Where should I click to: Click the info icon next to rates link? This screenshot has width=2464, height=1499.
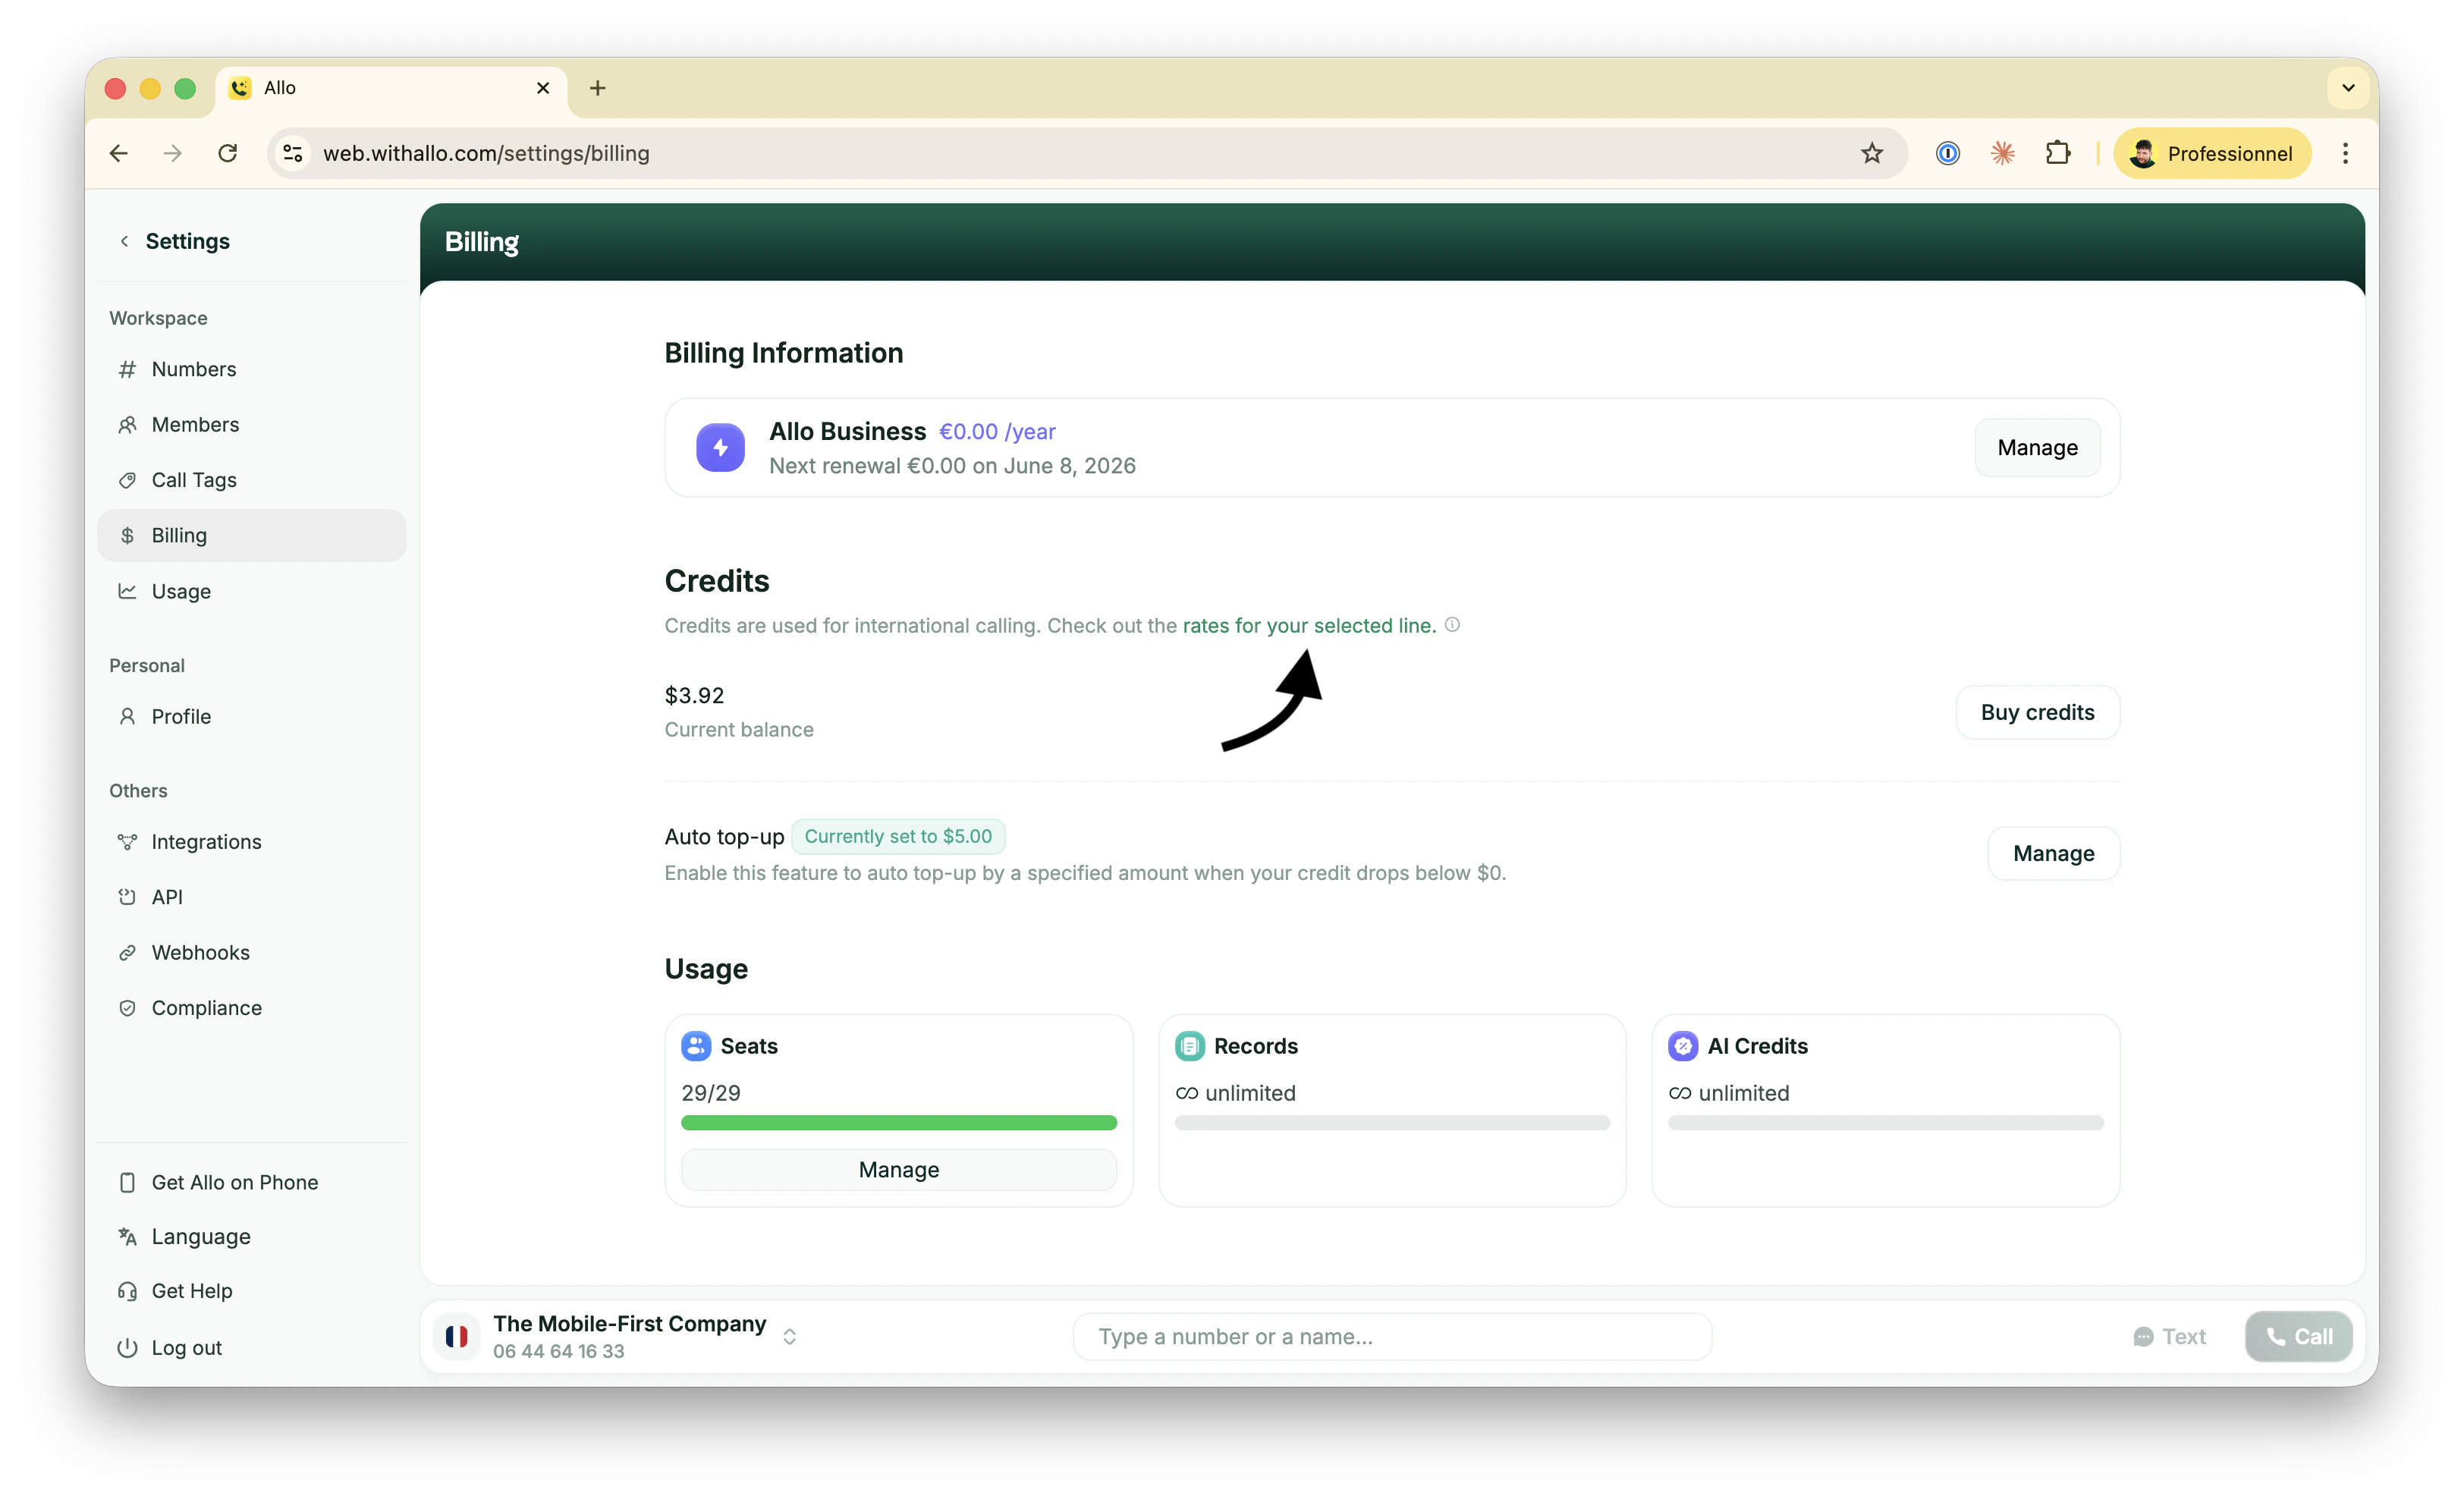1452,624
